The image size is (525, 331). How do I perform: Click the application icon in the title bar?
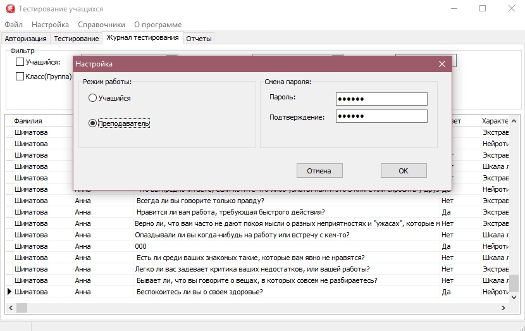(9, 9)
